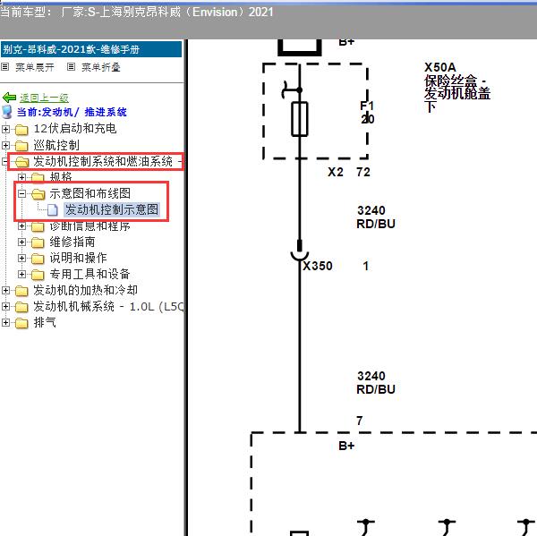Select the 发动机机械系统 - 1.0L tree item
The width and height of the screenshot is (537, 536).
pyautogui.click(x=108, y=306)
